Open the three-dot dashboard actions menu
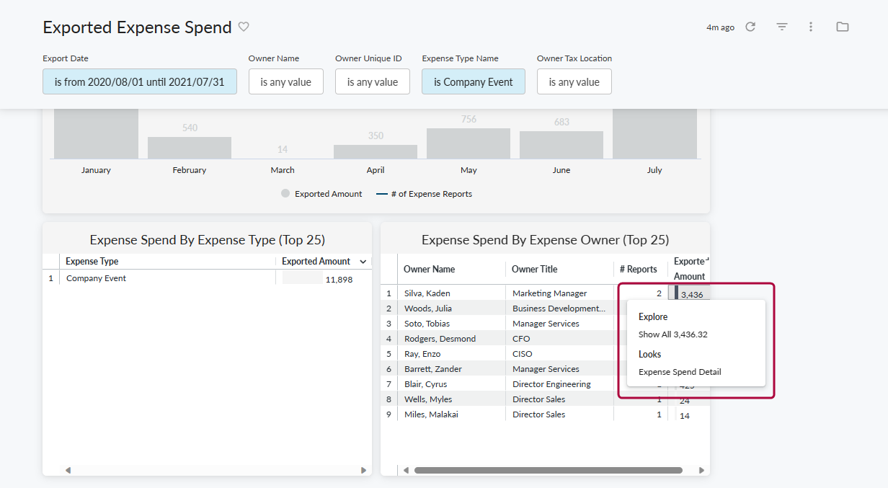888x488 pixels. coord(811,27)
